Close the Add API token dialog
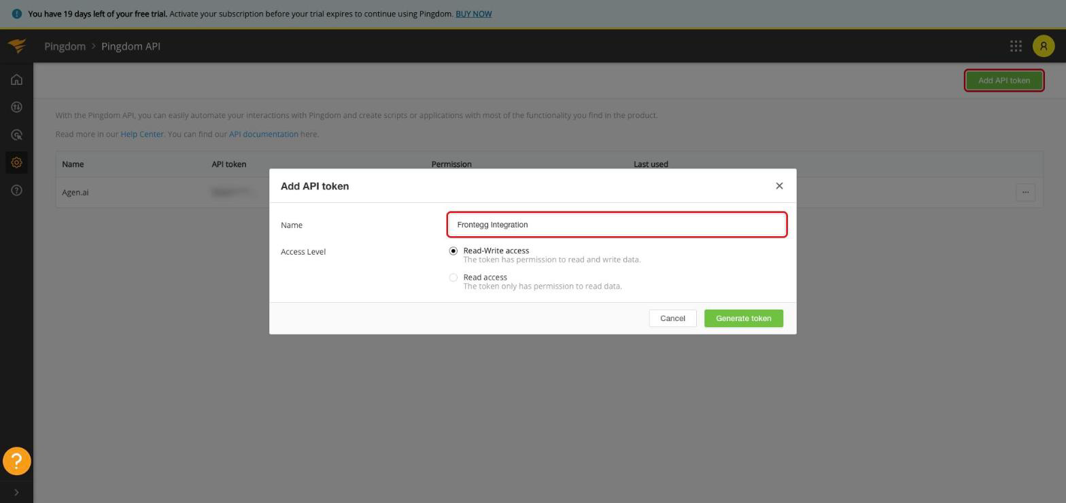This screenshot has width=1066, height=503. (x=779, y=186)
